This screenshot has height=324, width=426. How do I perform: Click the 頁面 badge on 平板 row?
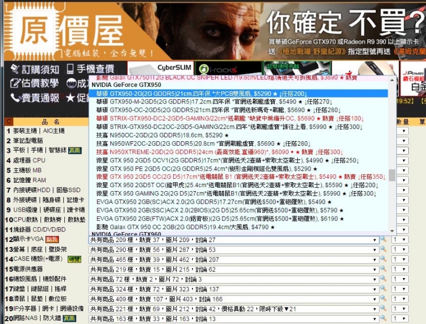(x=75, y=151)
